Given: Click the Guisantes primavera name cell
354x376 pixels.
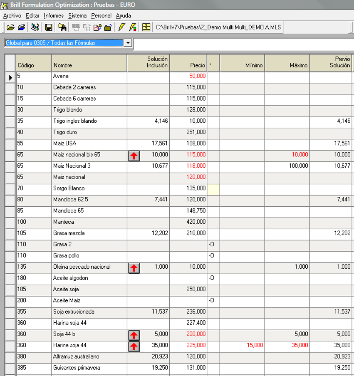Looking at the screenshot, I should [89, 369].
